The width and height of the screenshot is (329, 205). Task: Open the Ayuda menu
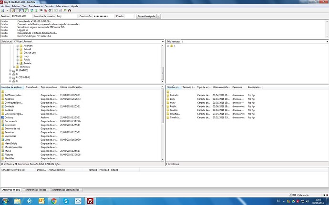[74, 6]
